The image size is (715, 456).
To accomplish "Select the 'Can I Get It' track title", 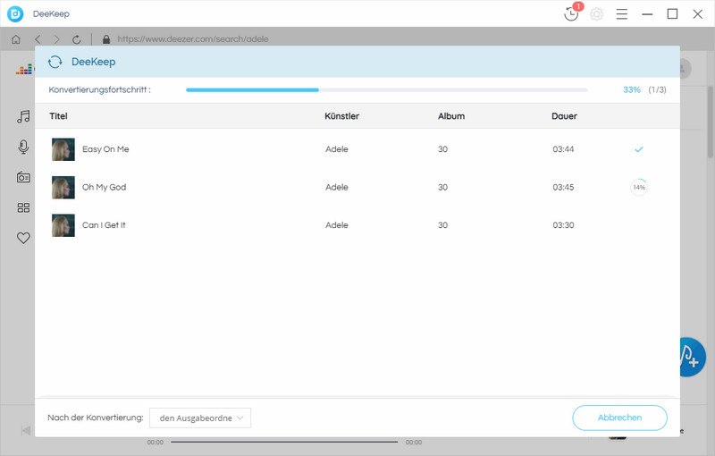I will 104,224.
